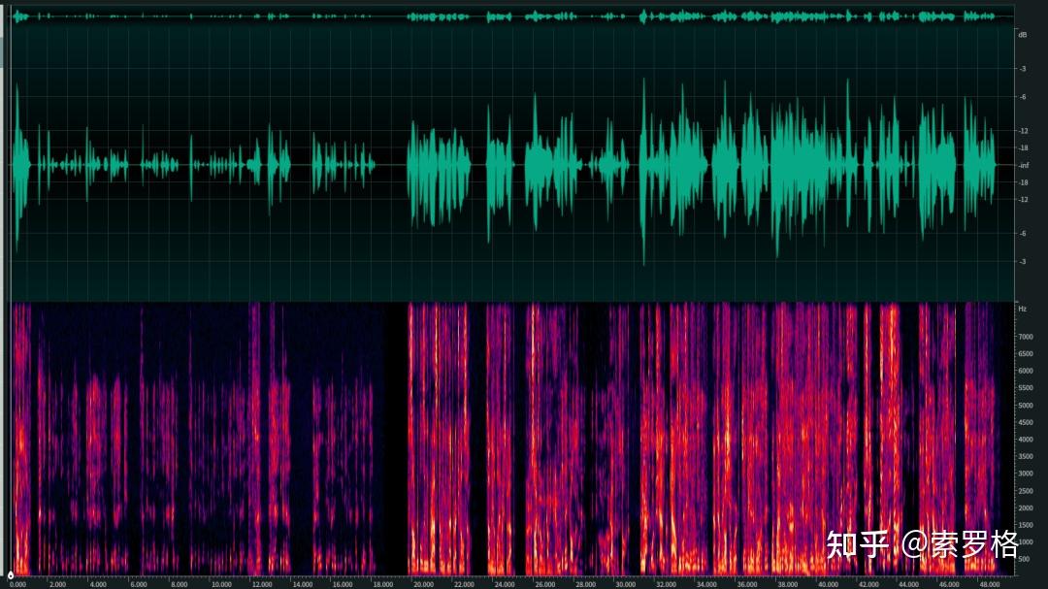This screenshot has height=589, width=1048.
Task: Click the 12.000 mark on time ruler
Action: pos(262,584)
